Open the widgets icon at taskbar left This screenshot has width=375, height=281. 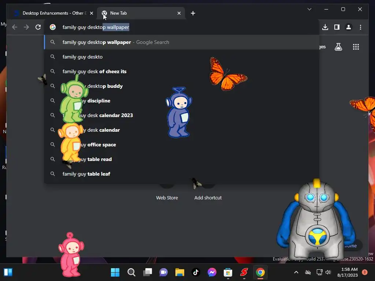click(8, 272)
